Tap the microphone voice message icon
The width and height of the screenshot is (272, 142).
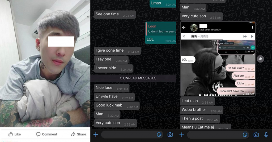[266, 135]
